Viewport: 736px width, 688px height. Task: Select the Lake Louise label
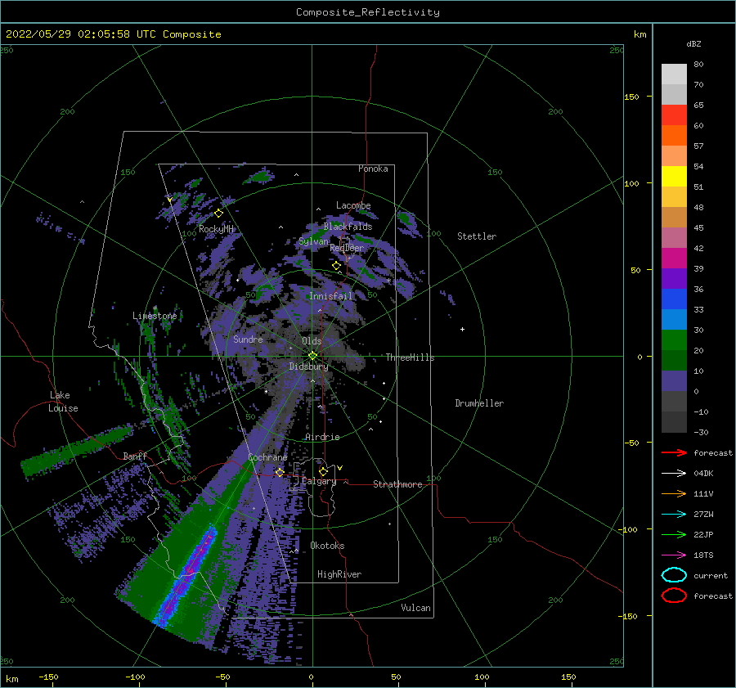point(63,402)
